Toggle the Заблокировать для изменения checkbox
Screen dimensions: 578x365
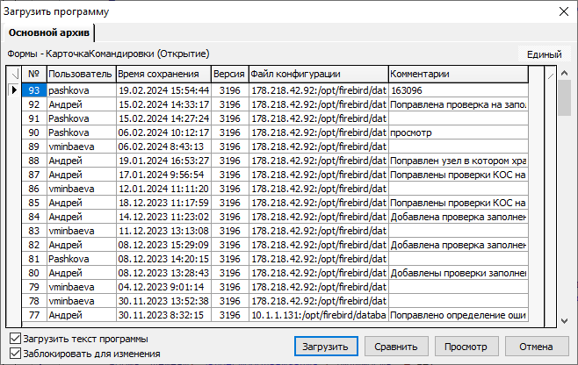click(14, 354)
